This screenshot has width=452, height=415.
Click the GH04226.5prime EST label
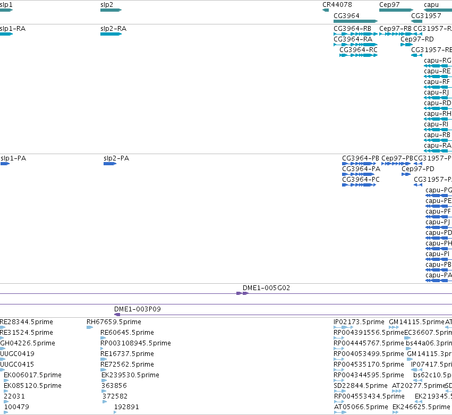[x=28, y=343]
